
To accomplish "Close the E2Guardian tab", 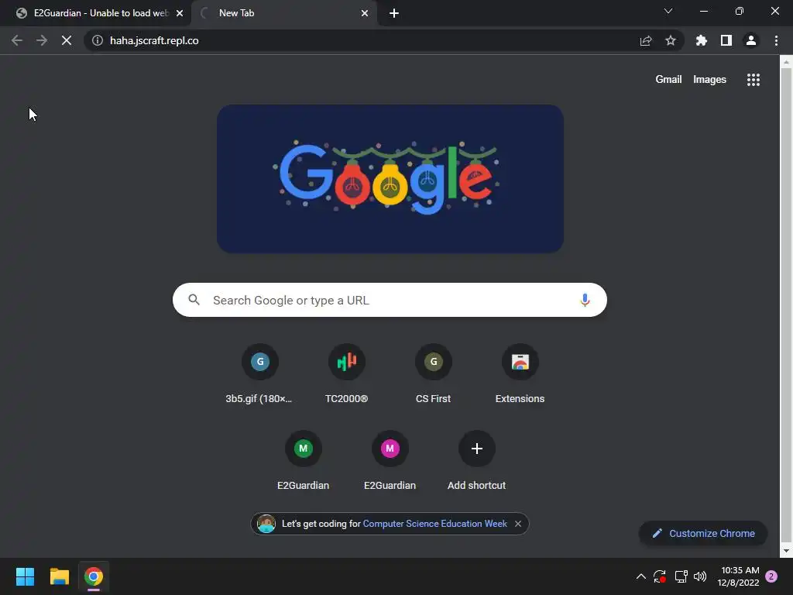I will tap(180, 13).
